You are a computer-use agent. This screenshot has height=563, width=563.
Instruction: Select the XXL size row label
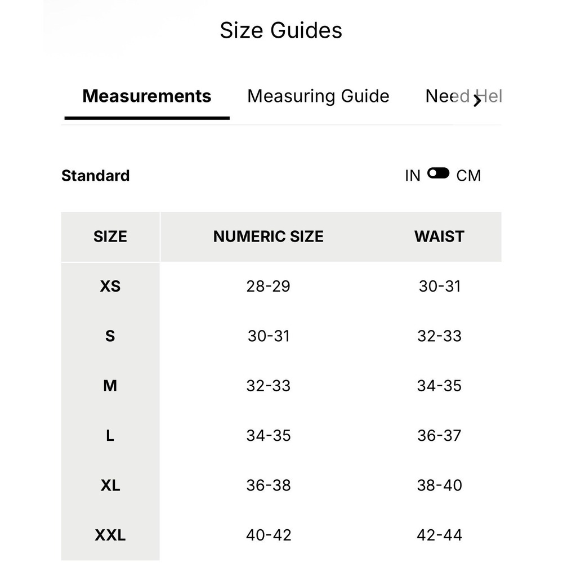[x=110, y=535]
